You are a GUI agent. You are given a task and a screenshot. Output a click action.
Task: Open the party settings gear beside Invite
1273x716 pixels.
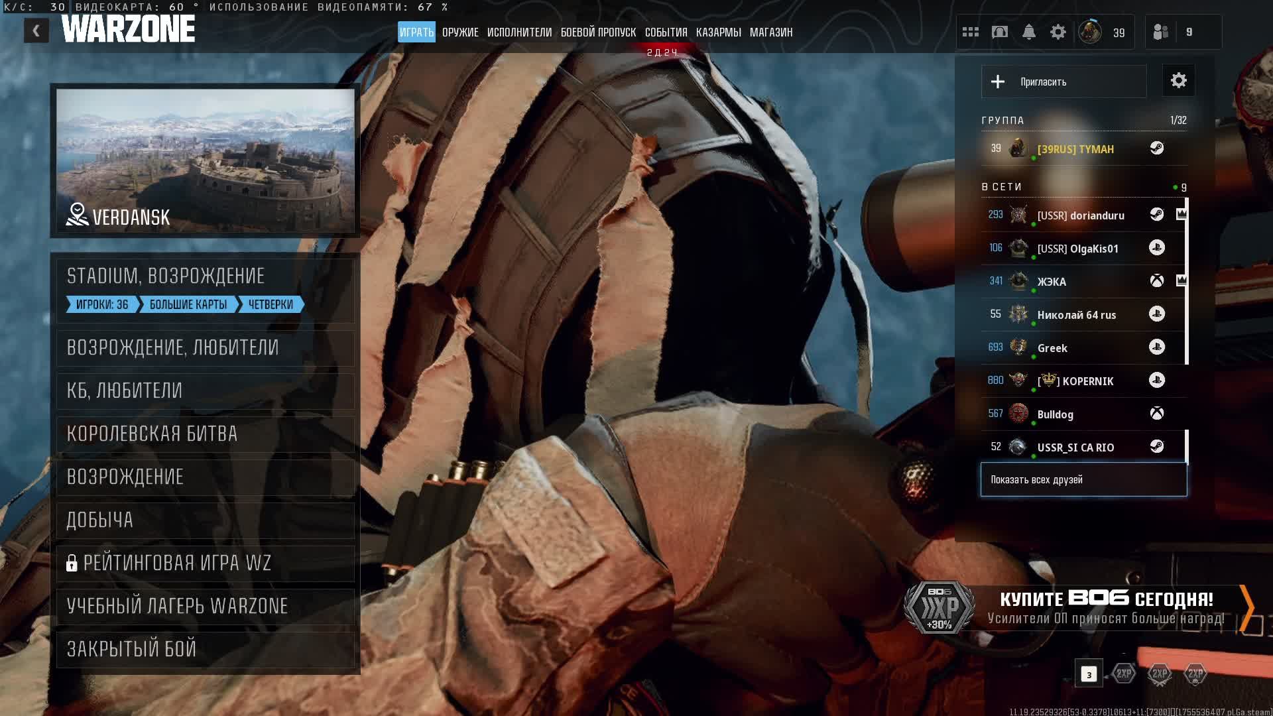tap(1178, 81)
